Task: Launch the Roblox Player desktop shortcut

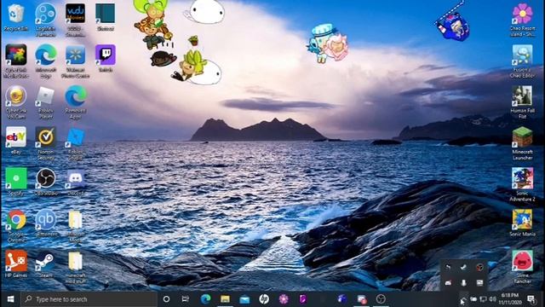Action: (x=45, y=102)
